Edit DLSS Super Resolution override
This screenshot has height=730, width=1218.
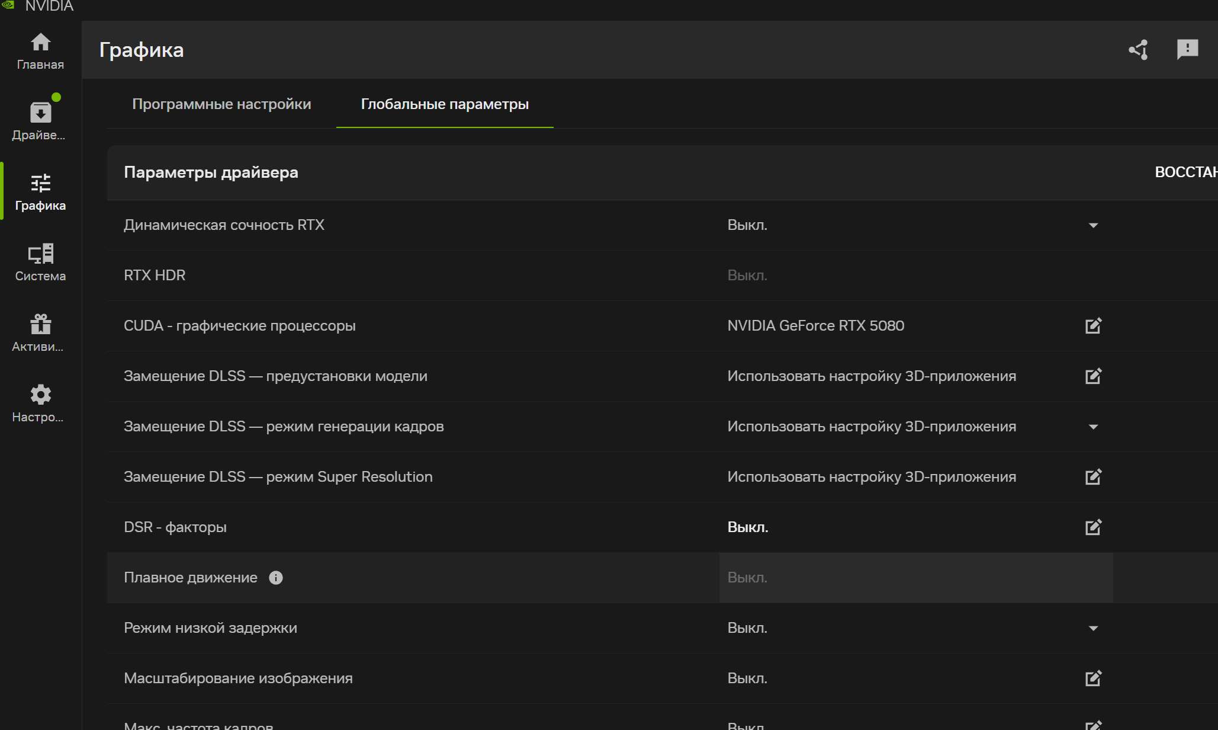point(1093,477)
